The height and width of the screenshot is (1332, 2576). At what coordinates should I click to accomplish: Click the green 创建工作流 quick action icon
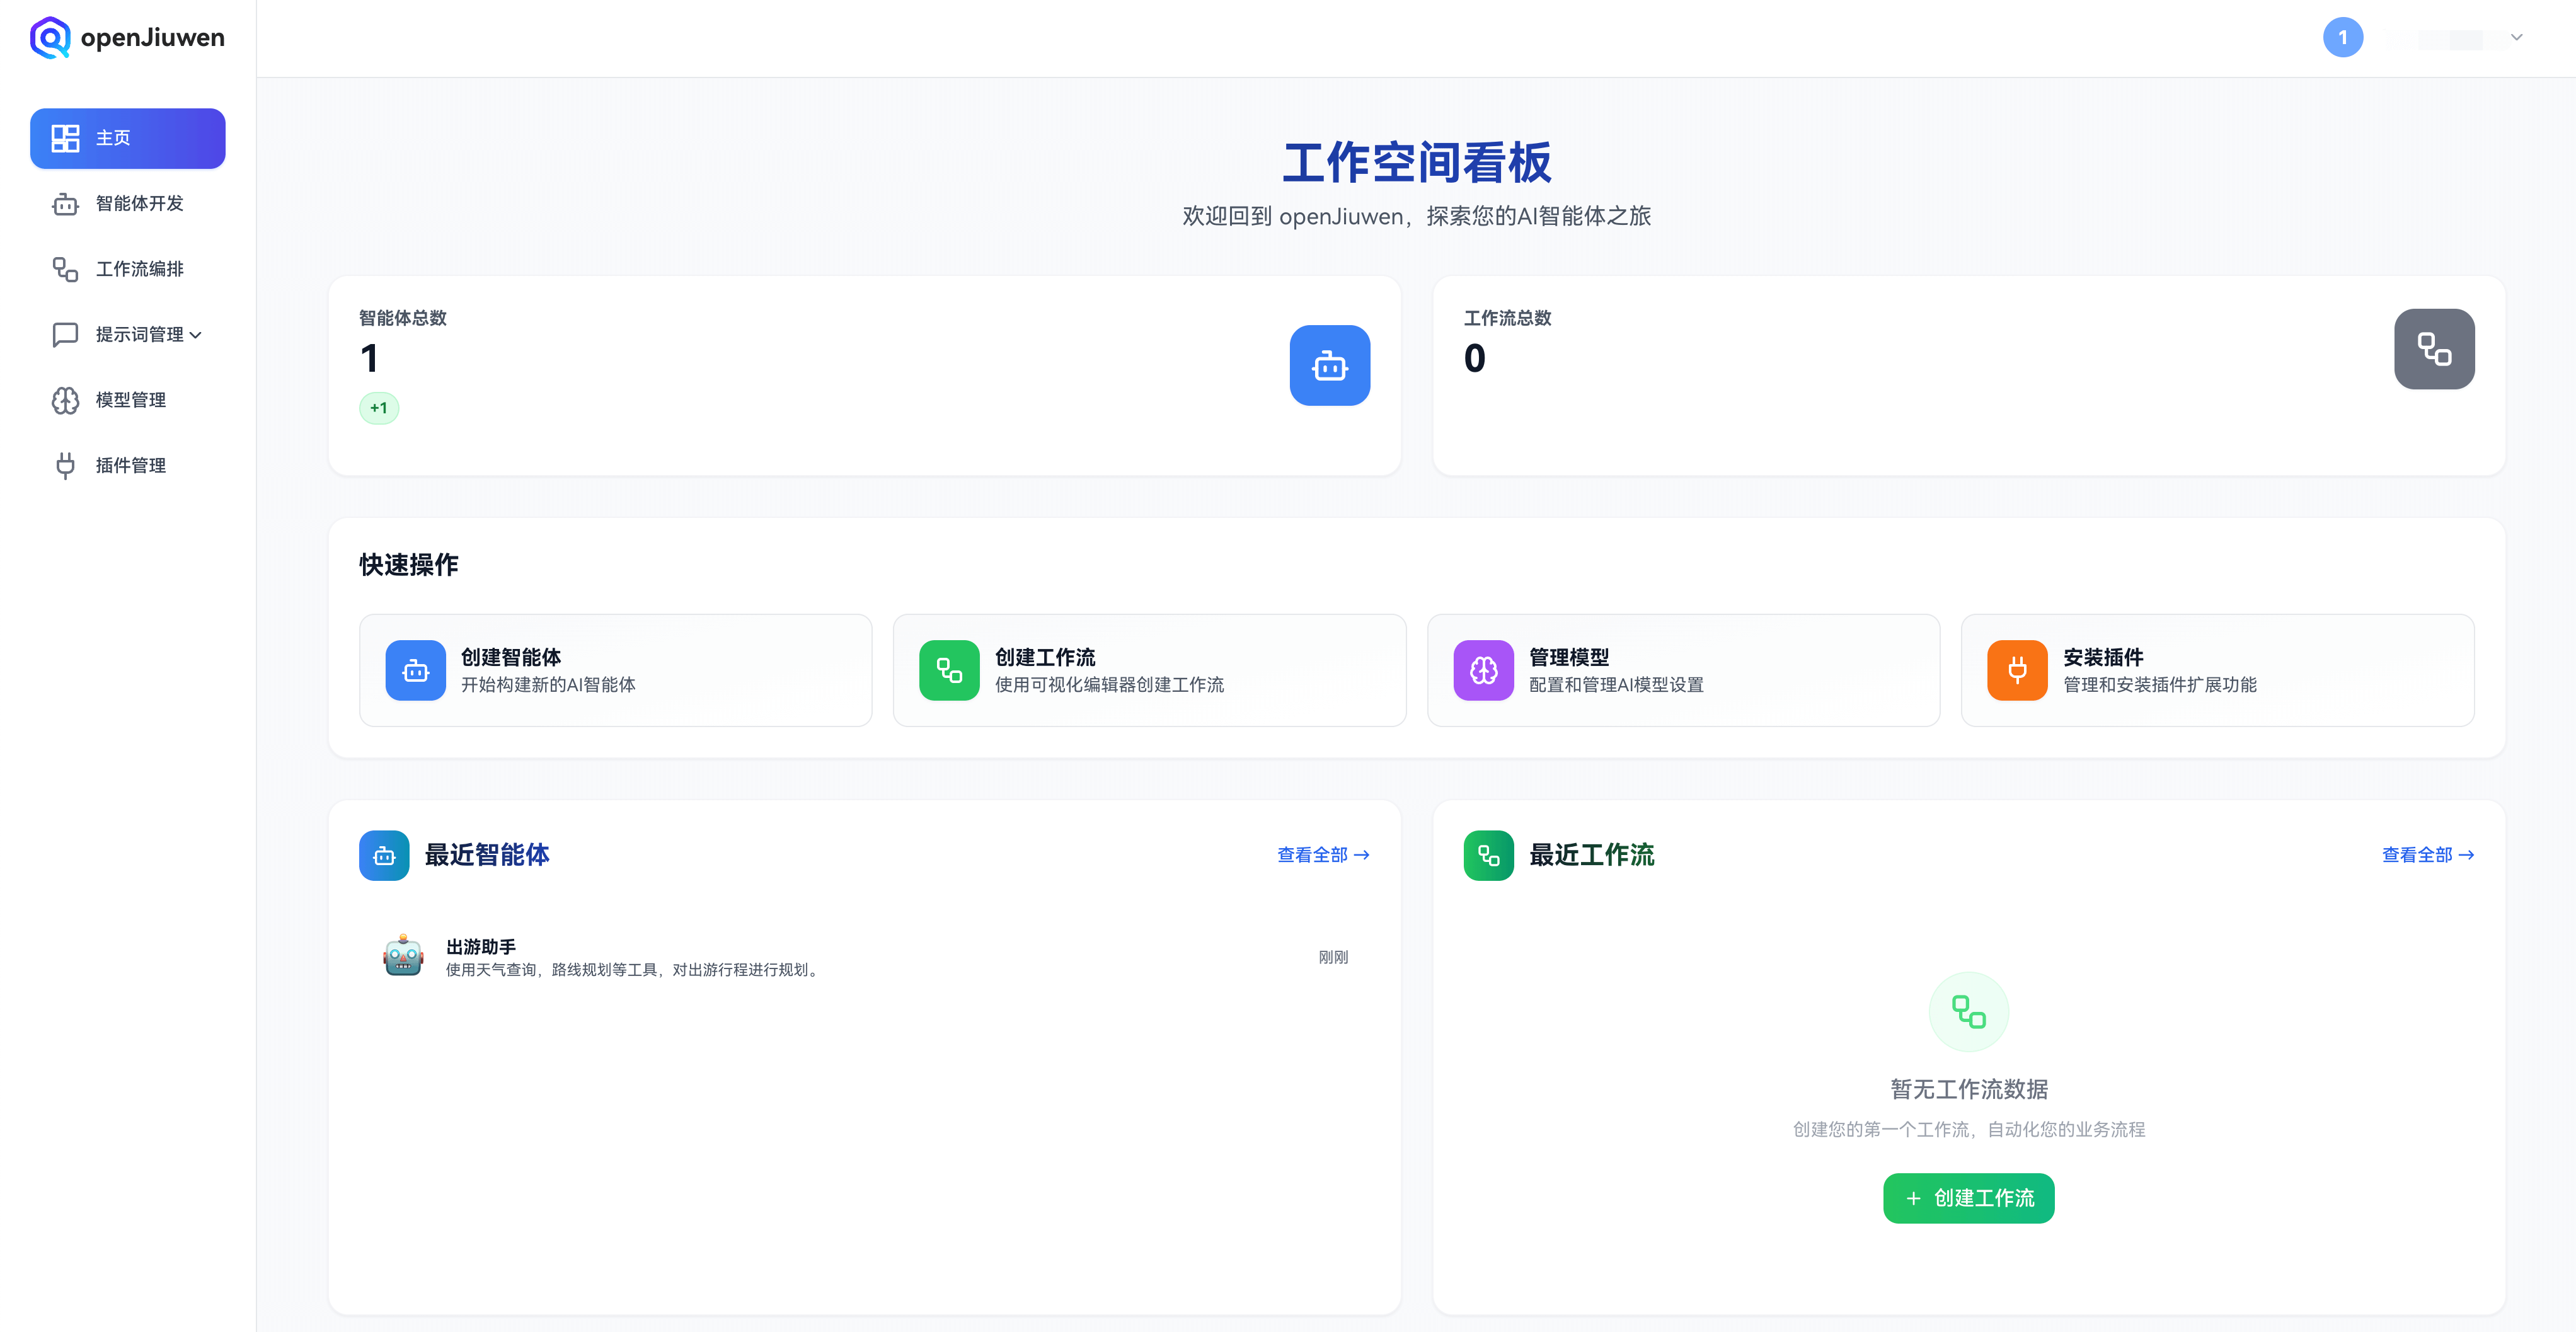pos(948,671)
